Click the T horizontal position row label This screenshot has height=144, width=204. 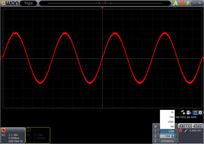click(155, 132)
